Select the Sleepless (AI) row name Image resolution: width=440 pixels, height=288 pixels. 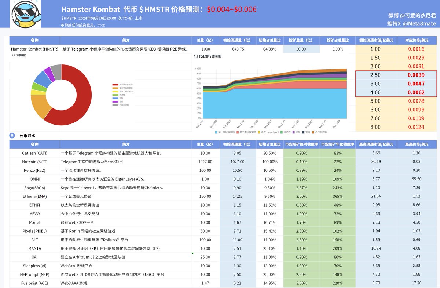[34, 266]
